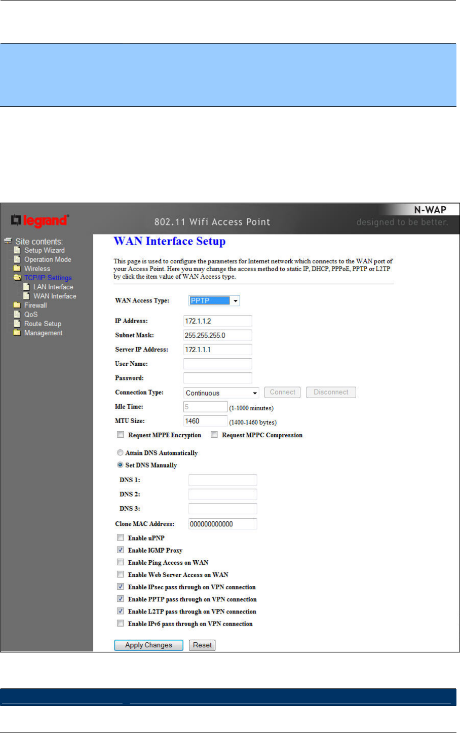Screen dimensions: 460x733
Task: Expand the Management section
Action: 44,333
